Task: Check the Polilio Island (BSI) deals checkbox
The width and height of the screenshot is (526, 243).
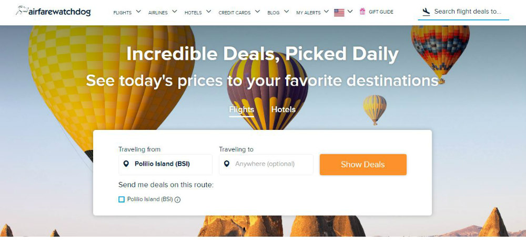Action: [x=122, y=199]
